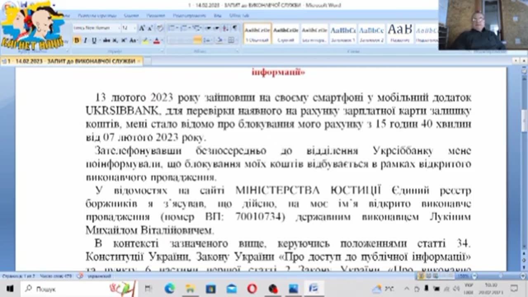Increase paragraph indent
This screenshot has width=528, height=297.
point(216,28)
